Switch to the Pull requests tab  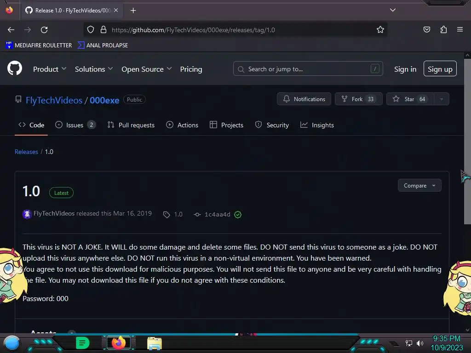[131, 125]
